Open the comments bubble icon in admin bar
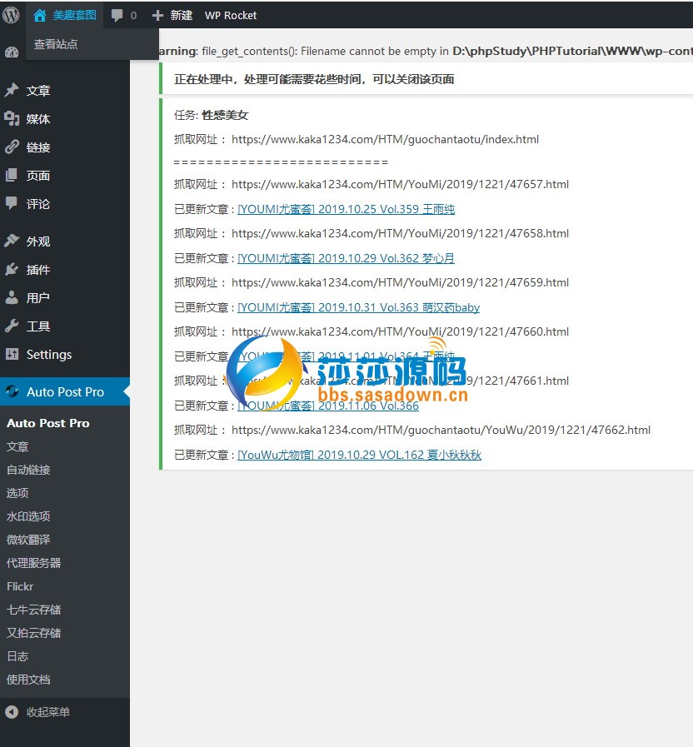Screen dimensions: 693x747 click(117, 15)
